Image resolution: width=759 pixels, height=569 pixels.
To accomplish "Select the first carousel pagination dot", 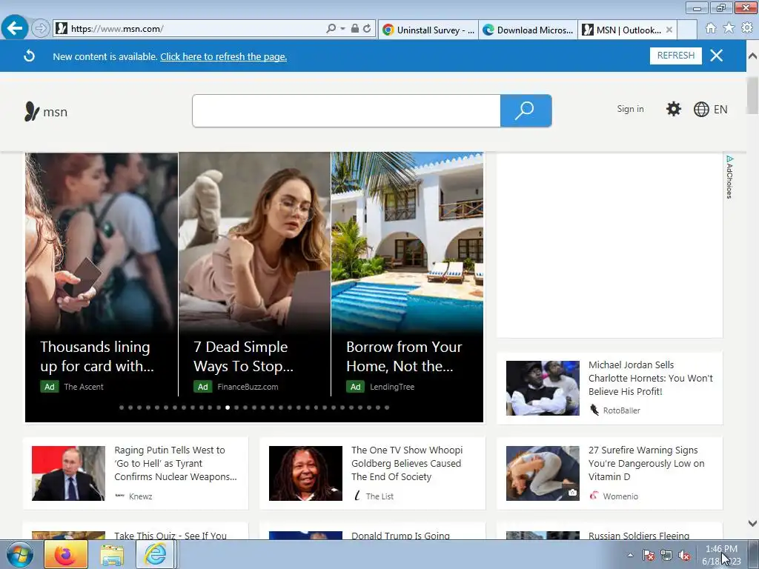I will (122, 407).
